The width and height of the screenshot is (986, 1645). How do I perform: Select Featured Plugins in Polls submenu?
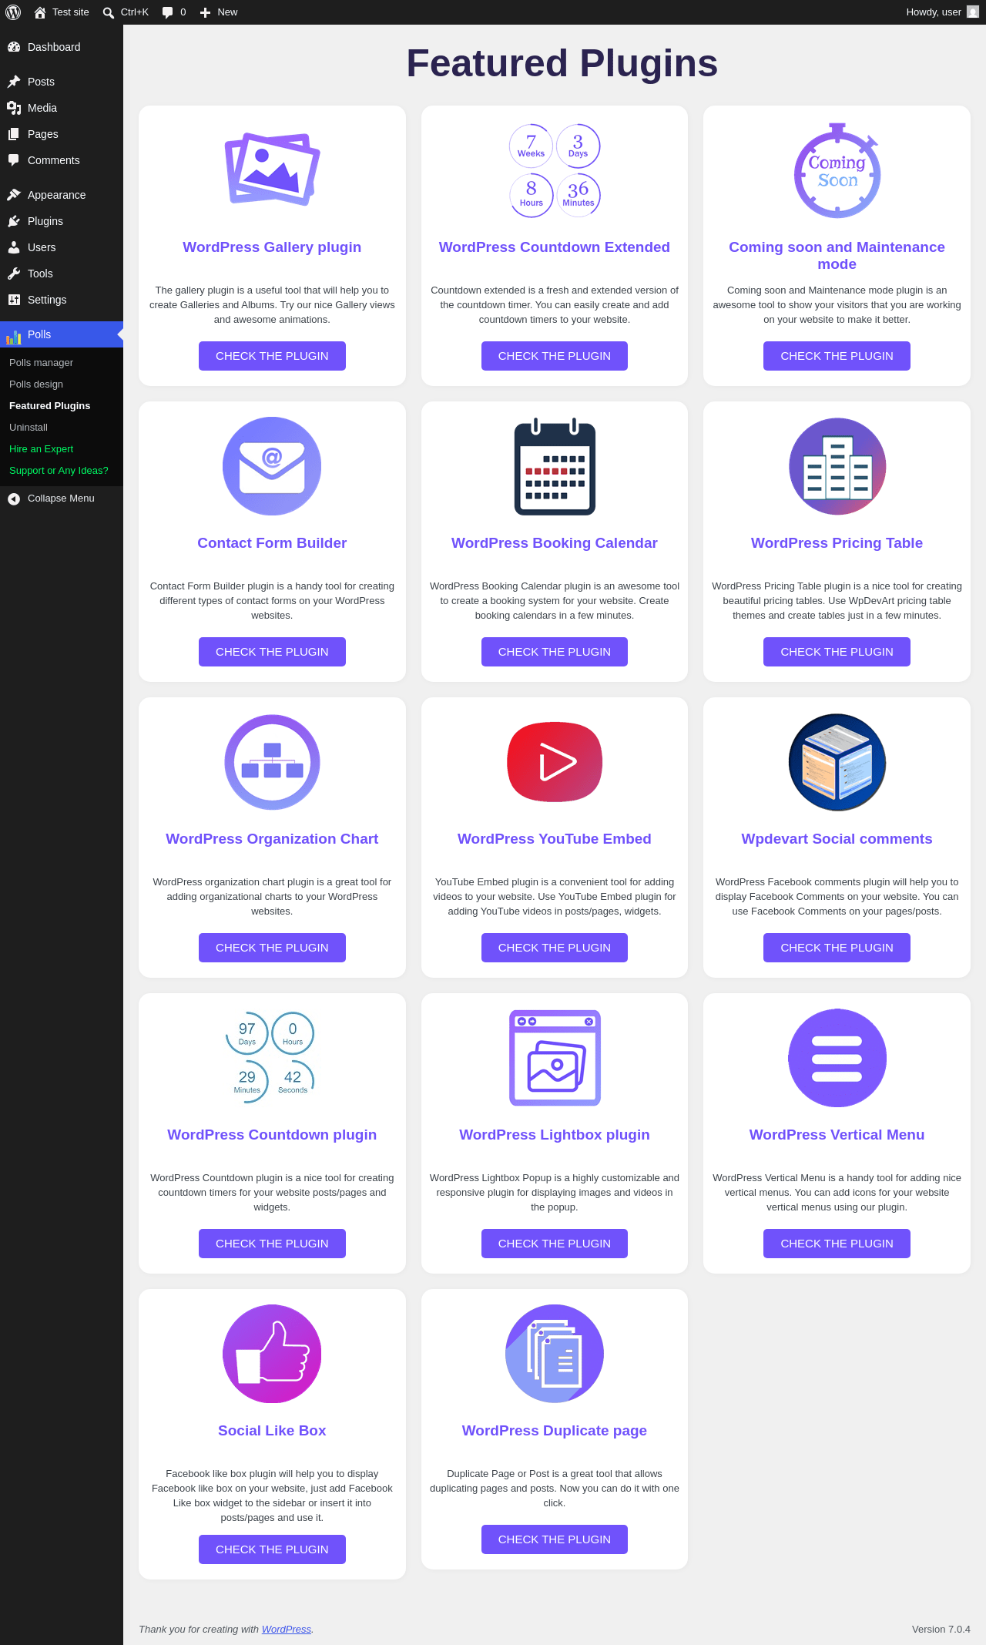pyautogui.click(x=49, y=406)
